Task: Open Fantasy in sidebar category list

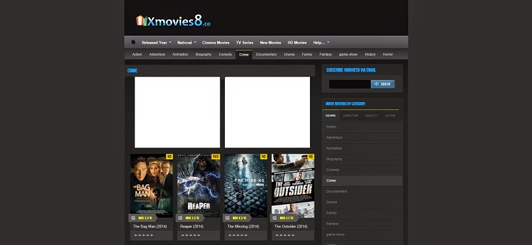Action: pos(362,223)
